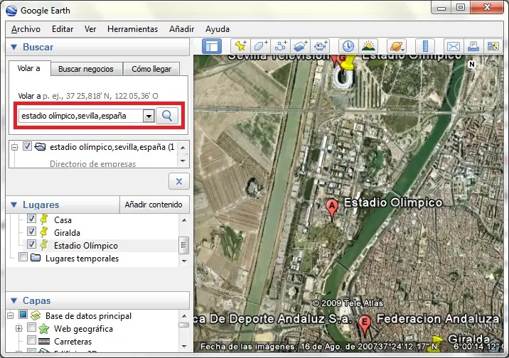Open the search history dropdown arrow
Screen dimensions: 509x358
[149, 116]
